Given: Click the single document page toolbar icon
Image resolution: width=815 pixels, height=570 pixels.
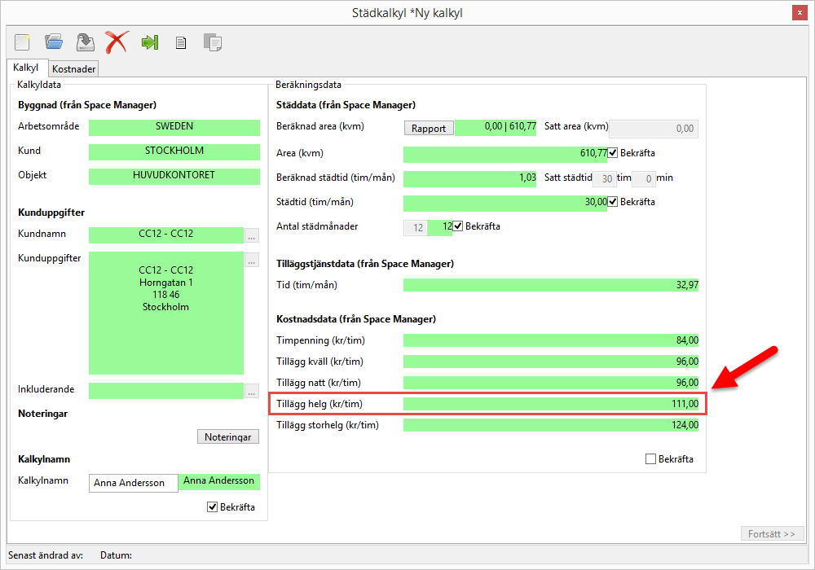Looking at the screenshot, I should pyautogui.click(x=181, y=43).
